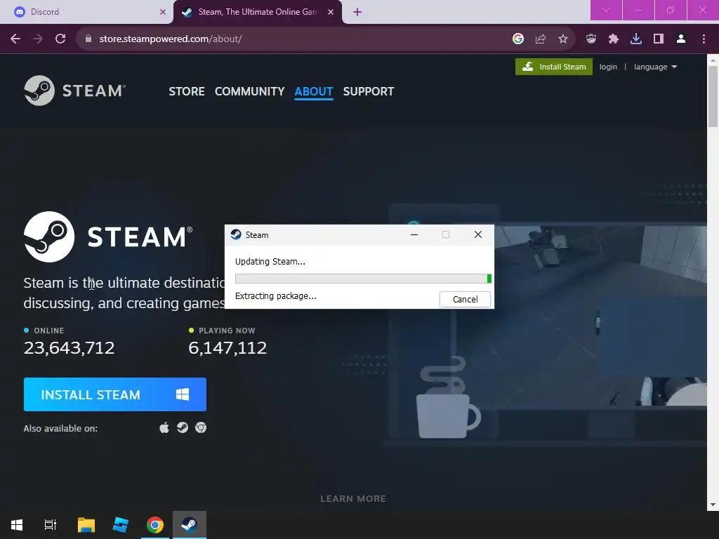Open the ABOUT menu item

(314, 92)
